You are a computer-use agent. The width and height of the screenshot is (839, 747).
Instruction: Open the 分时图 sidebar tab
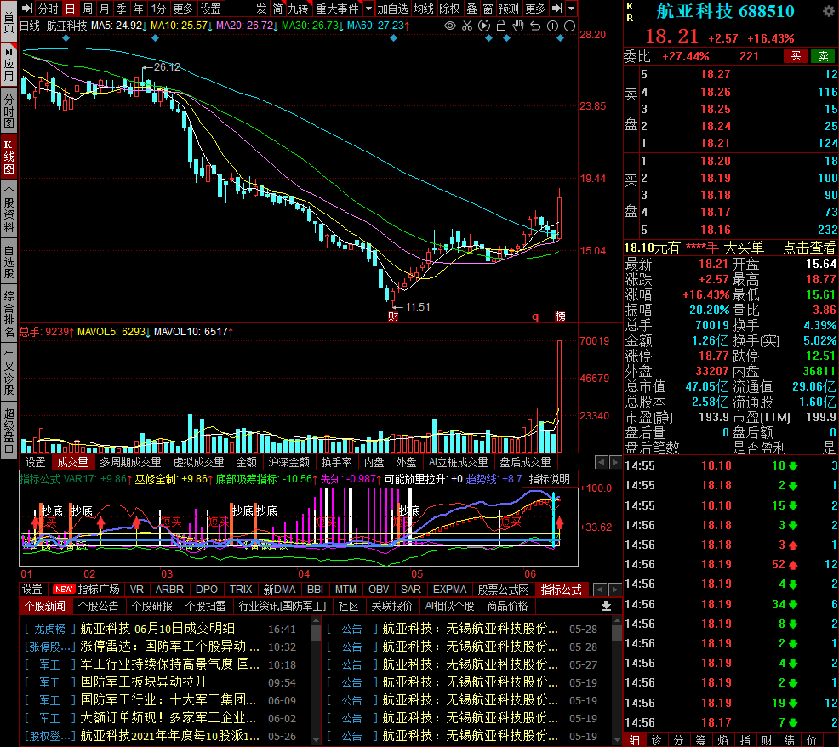click(9, 111)
